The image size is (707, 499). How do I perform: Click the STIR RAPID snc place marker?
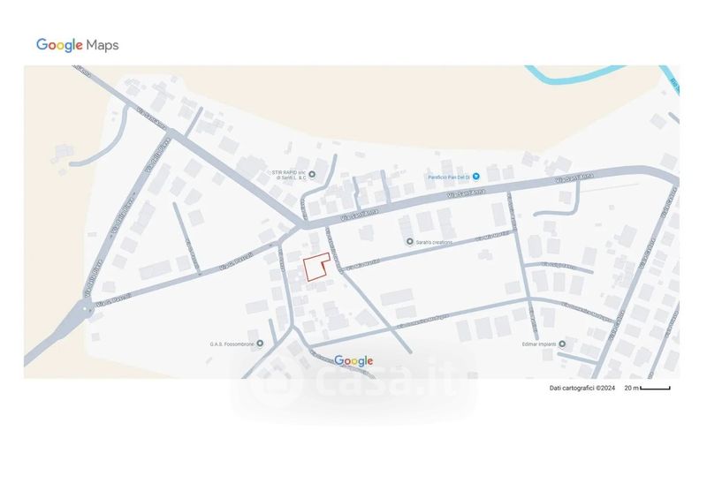click(x=312, y=174)
